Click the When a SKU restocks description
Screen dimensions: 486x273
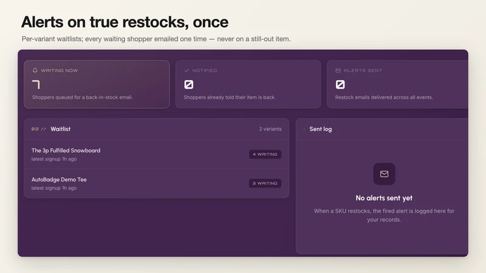click(384, 215)
